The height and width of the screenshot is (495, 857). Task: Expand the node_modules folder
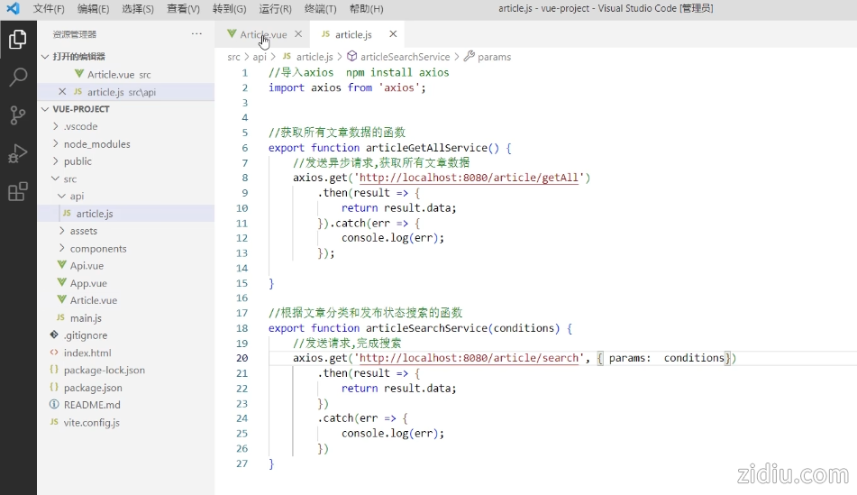click(x=96, y=144)
